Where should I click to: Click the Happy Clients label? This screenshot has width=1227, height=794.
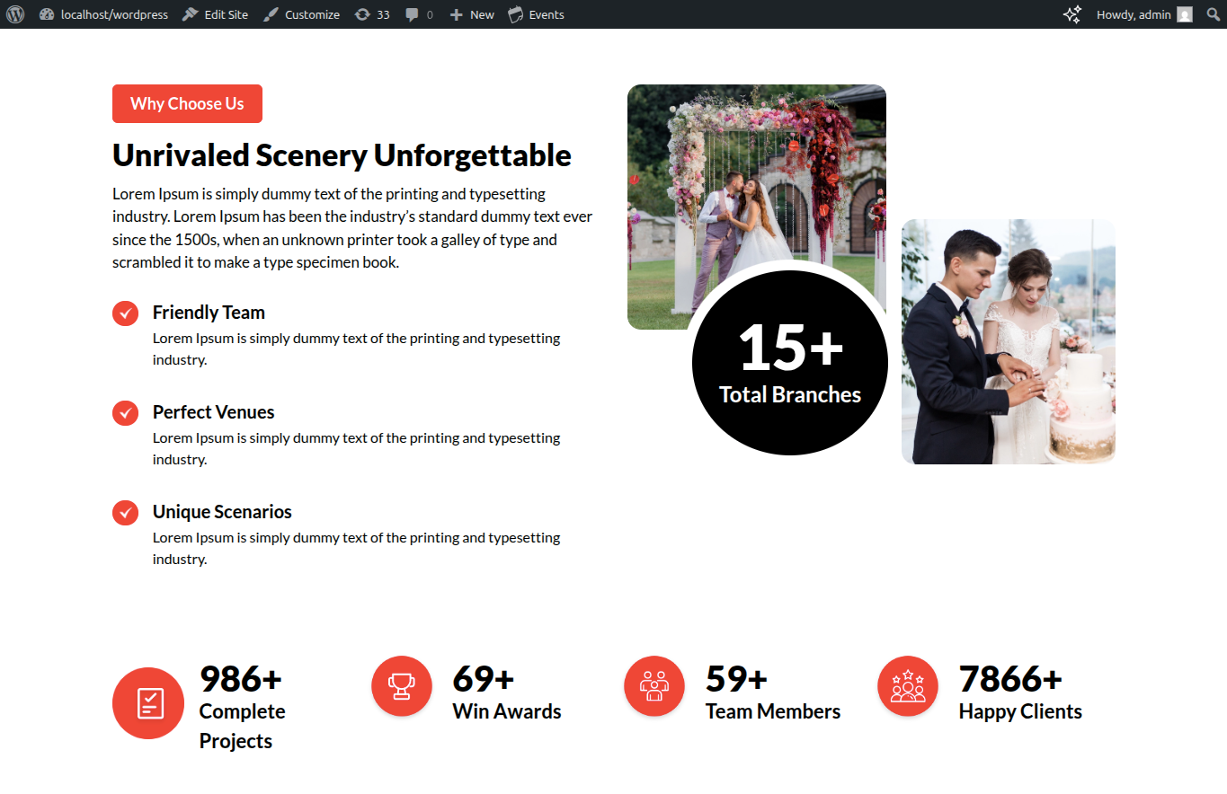coord(1020,711)
